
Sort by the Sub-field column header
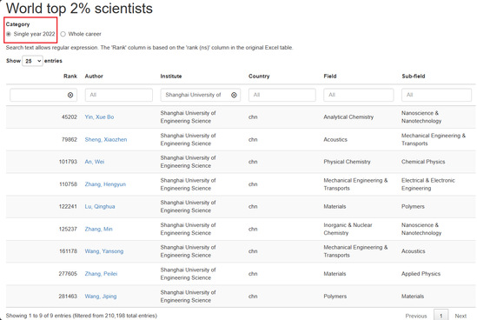[x=414, y=77]
